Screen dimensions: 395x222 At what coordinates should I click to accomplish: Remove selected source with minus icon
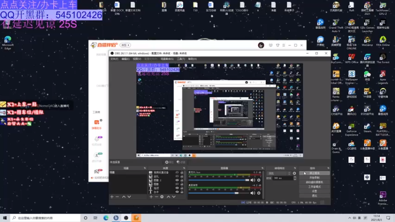pyautogui.click(x=157, y=197)
